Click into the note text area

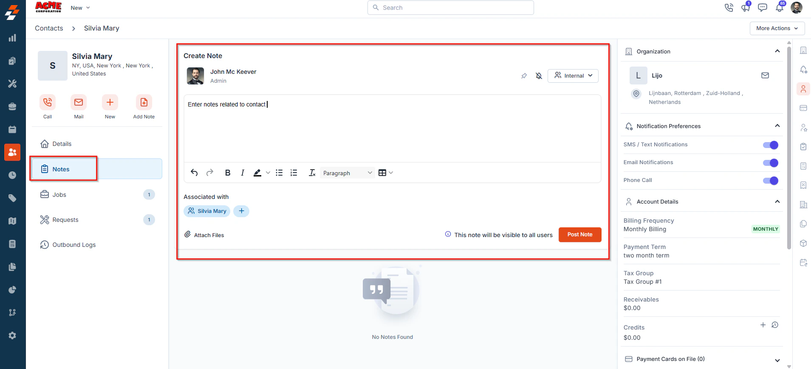coord(393,129)
